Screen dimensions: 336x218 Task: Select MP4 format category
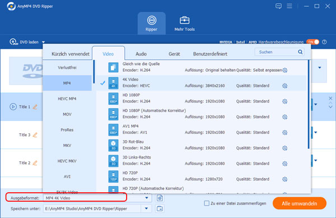coord(67,83)
